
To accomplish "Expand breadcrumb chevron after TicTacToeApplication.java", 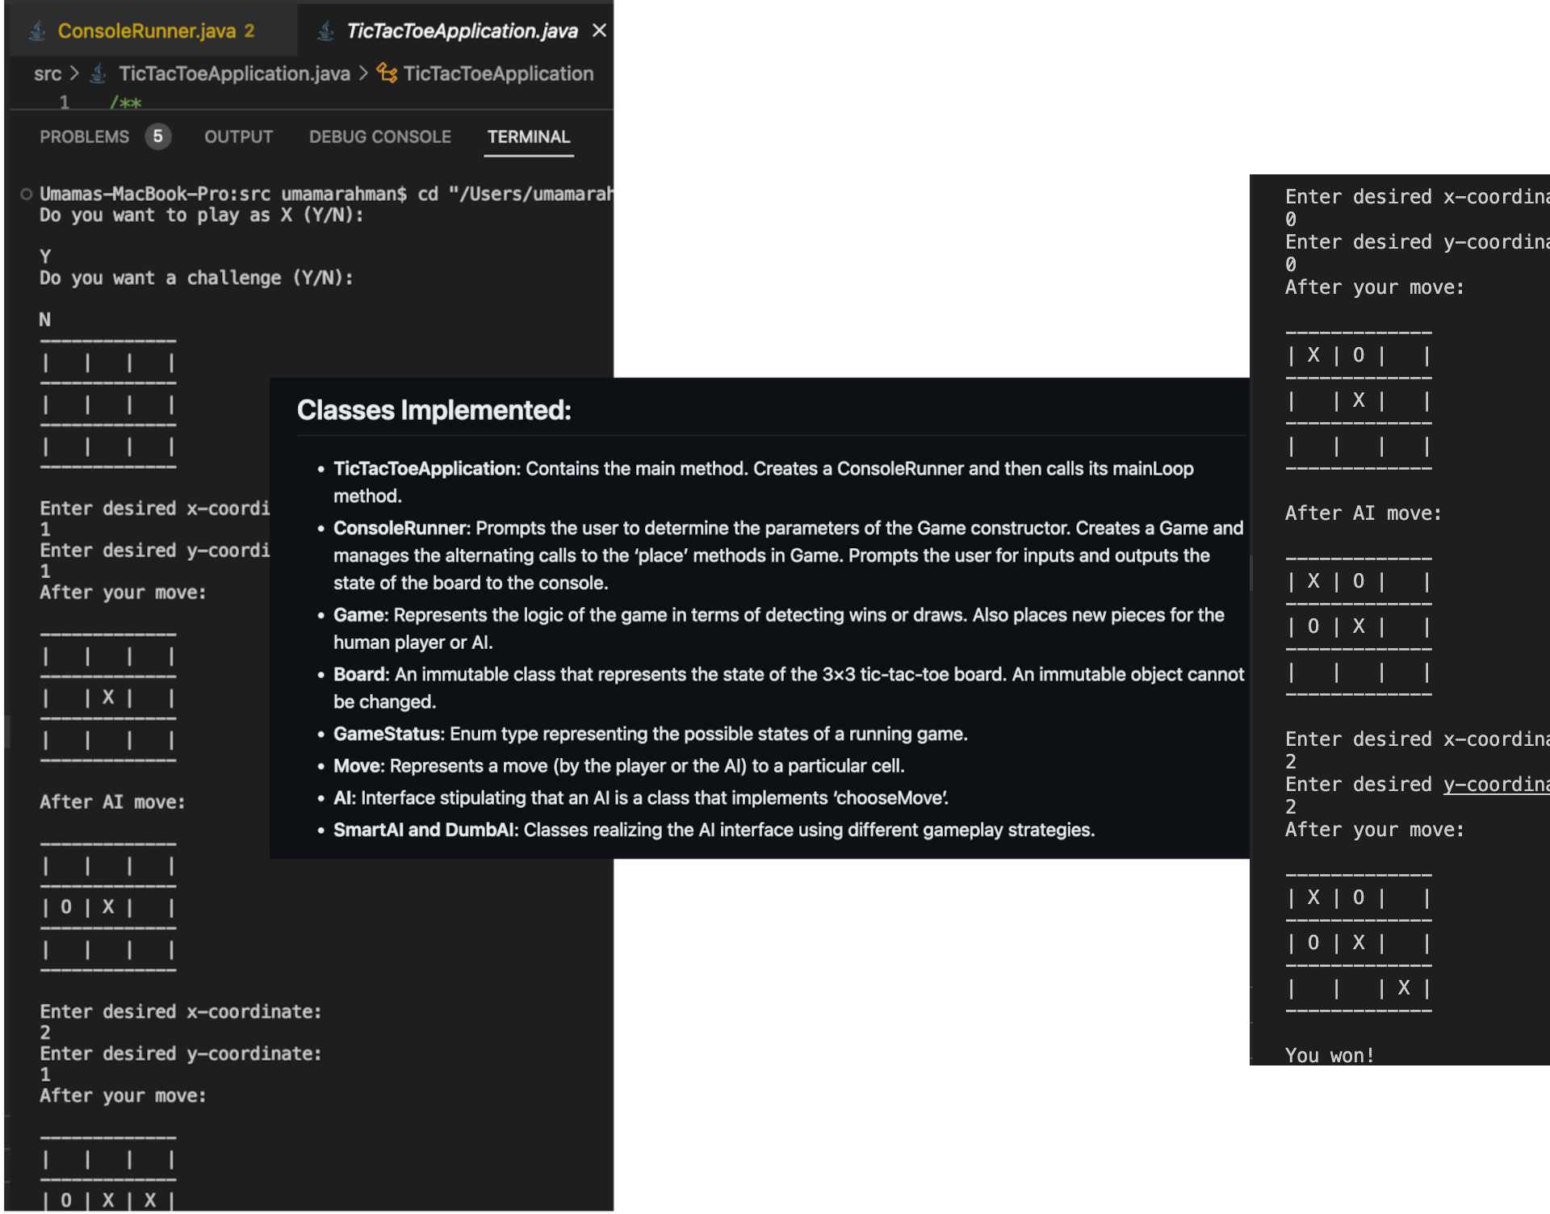I will (363, 73).
